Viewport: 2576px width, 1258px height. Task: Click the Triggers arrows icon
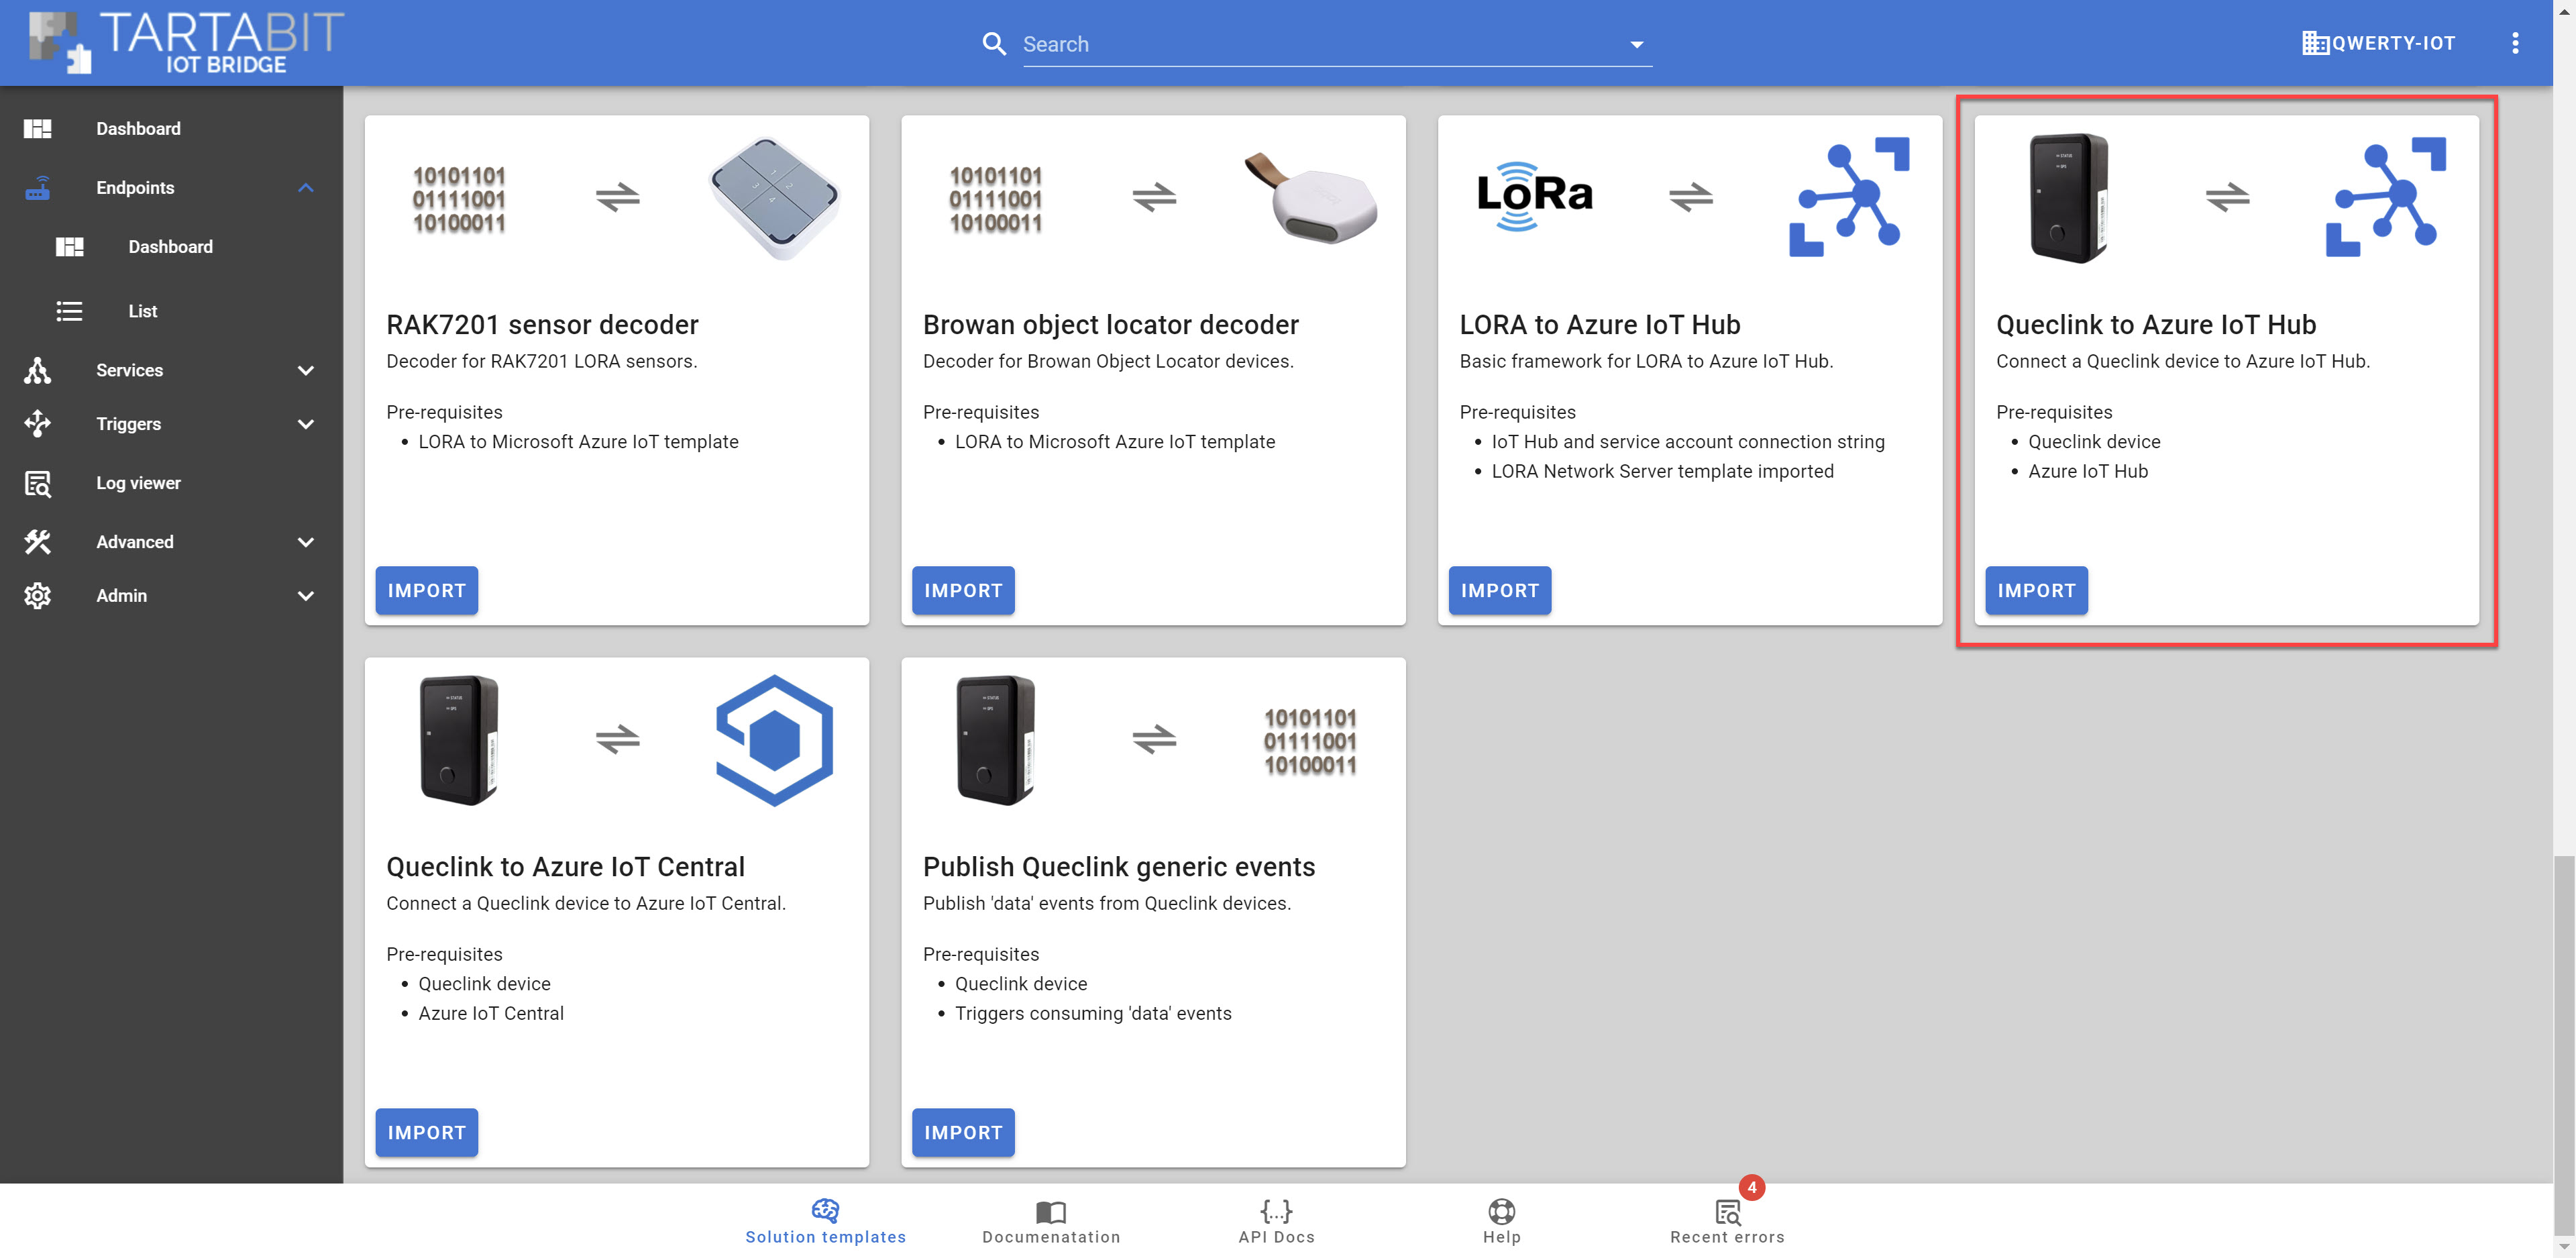pyautogui.click(x=38, y=424)
